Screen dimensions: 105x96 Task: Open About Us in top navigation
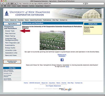tap(13, 20)
